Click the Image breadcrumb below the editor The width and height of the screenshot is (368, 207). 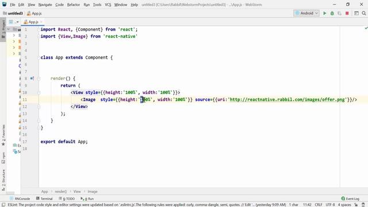(93, 191)
